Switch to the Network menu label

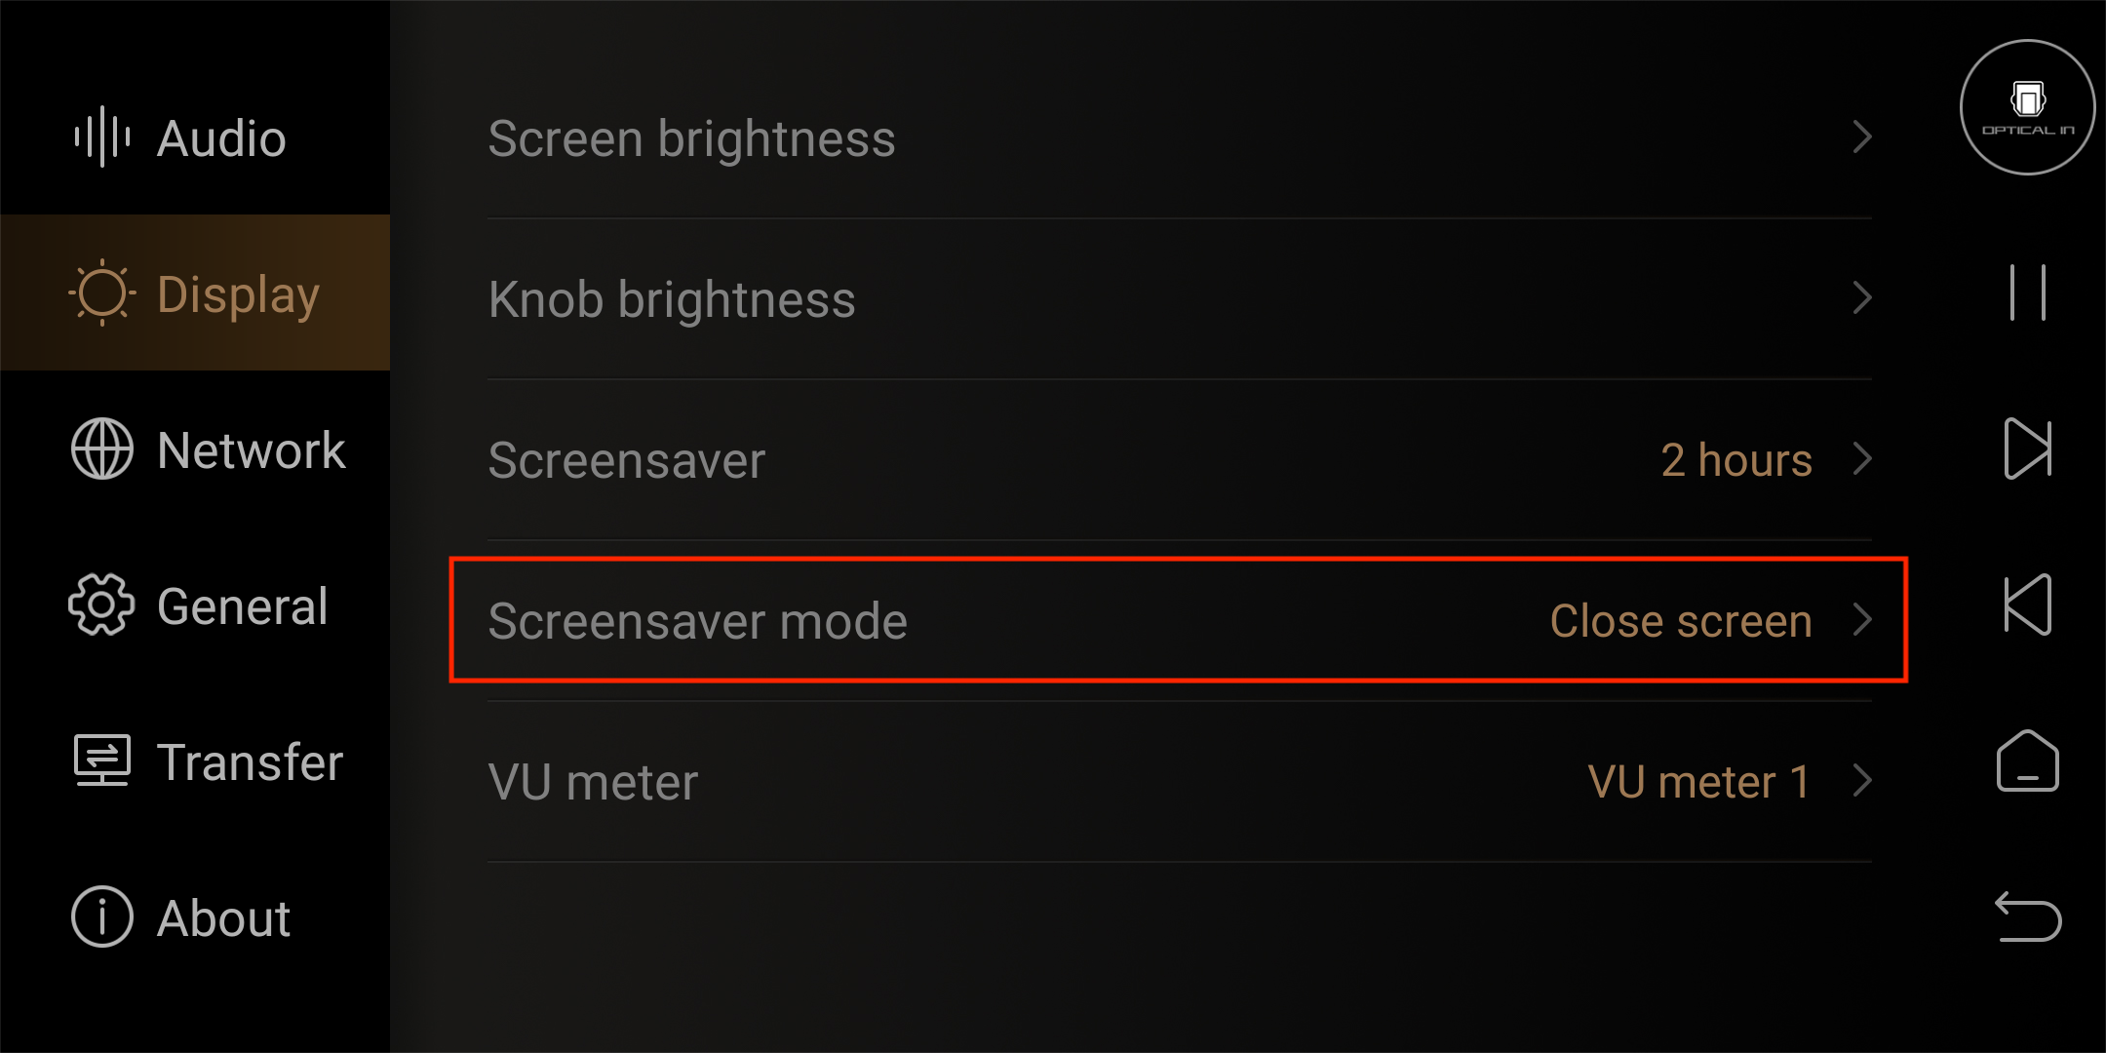pos(252,450)
